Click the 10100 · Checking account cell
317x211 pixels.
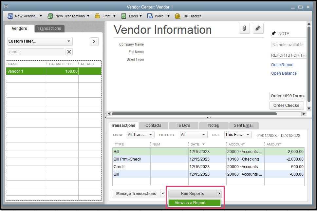(x=245, y=159)
